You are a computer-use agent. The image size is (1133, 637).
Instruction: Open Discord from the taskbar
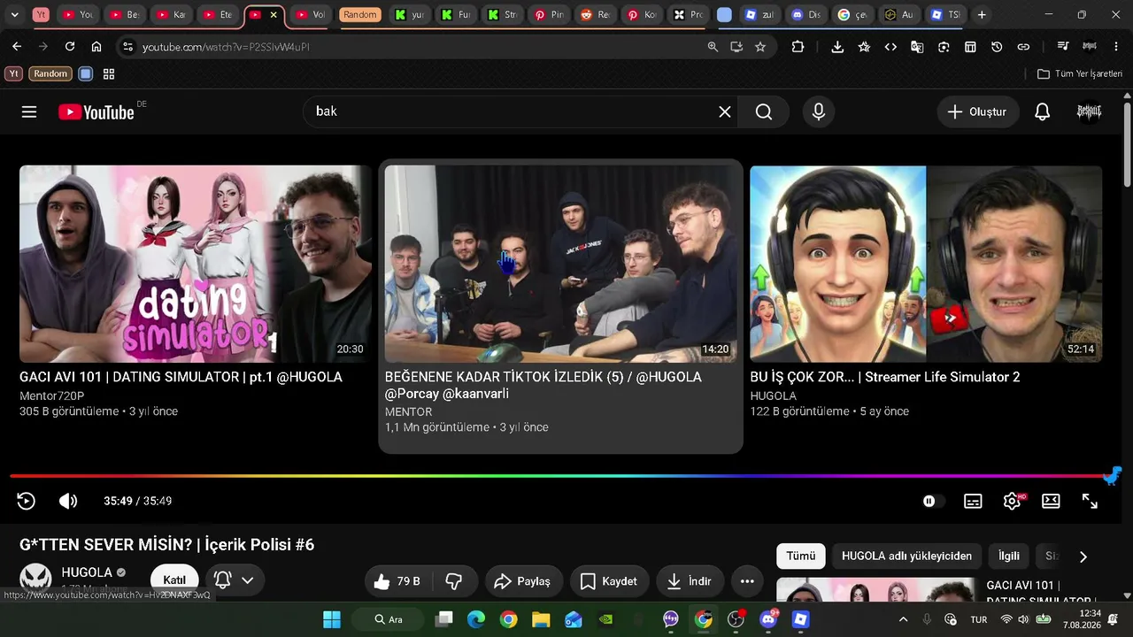click(x=768, y=619)
